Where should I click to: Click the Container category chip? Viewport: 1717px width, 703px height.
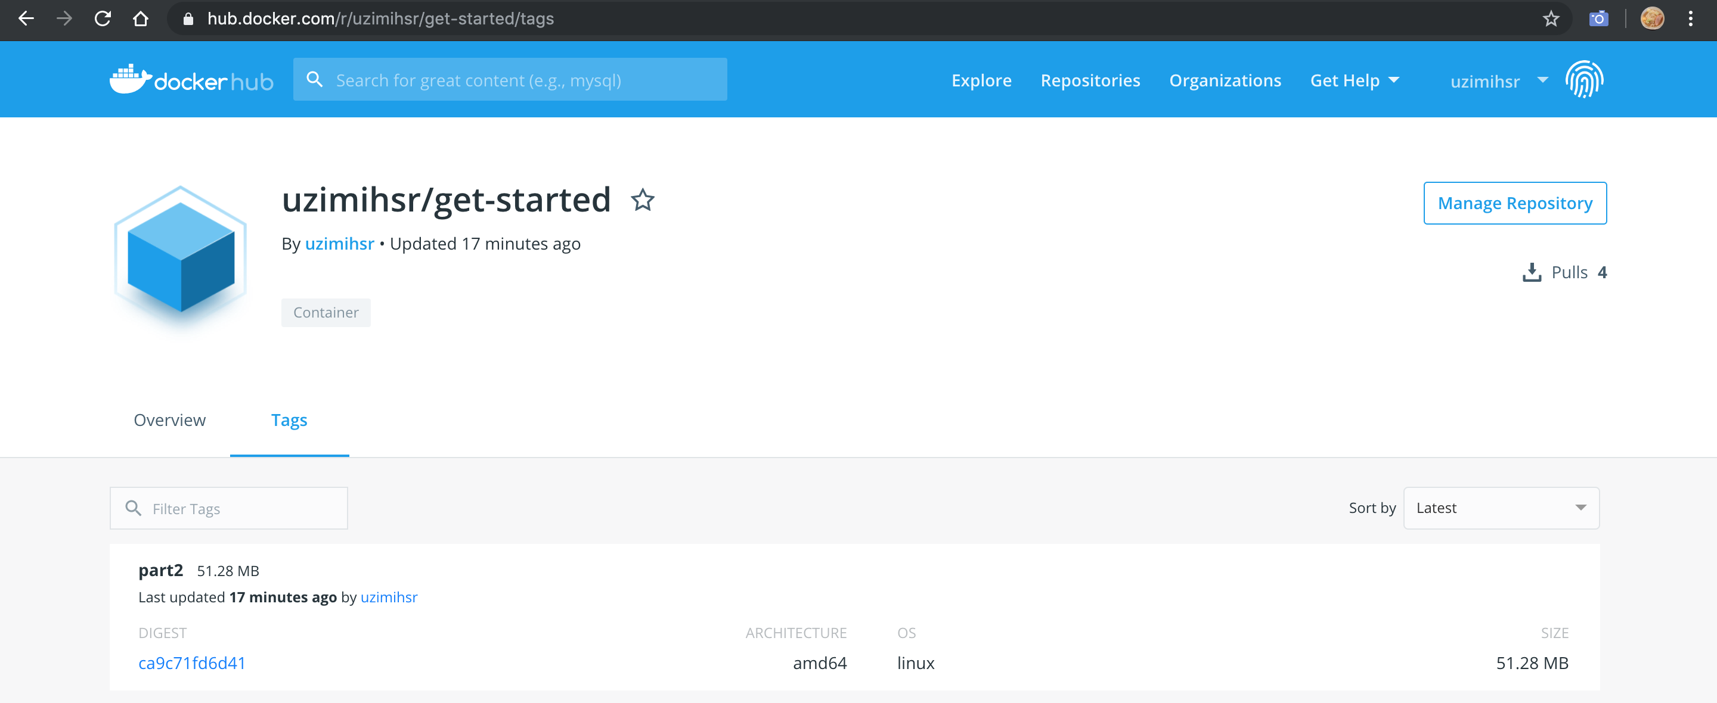[326, 313]
